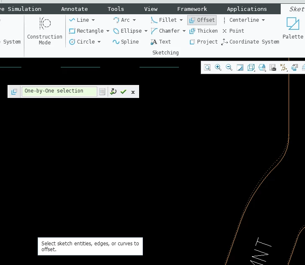The image size is (305, 265).
Task: Toggle Construction Mode
Action: coord(45,31)
